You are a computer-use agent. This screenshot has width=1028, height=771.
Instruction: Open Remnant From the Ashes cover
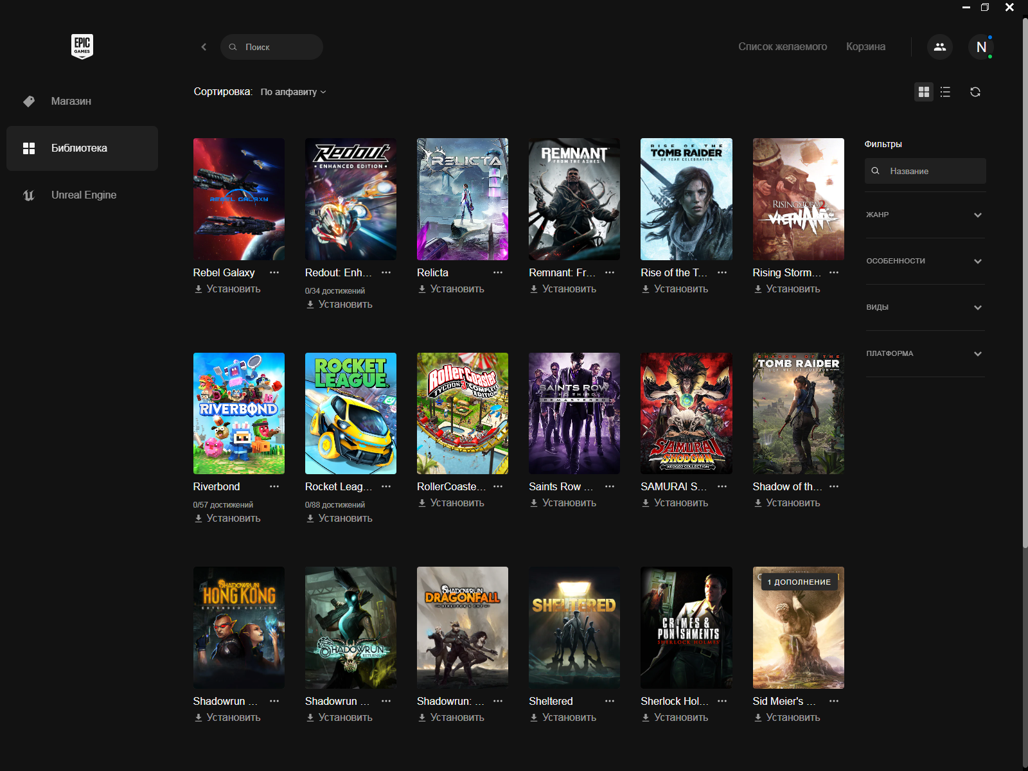(x=574, y=199)
